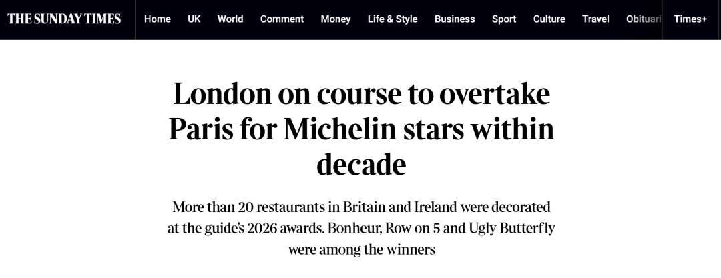721x278 pixels.
Task: Select Travel in the top navigation
Action: [x=595, y=19]
